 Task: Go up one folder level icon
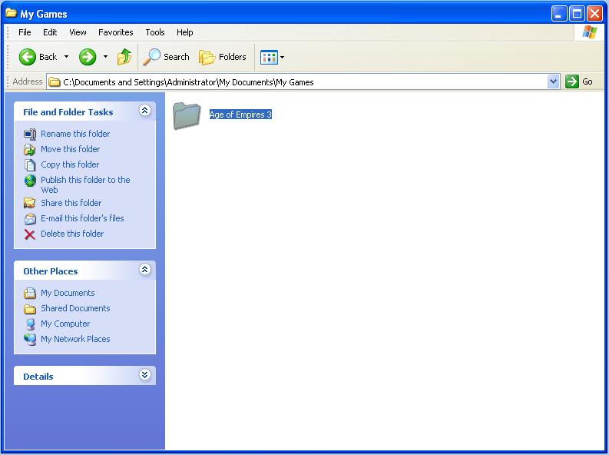pyautogui.click(x=124, y=57)
